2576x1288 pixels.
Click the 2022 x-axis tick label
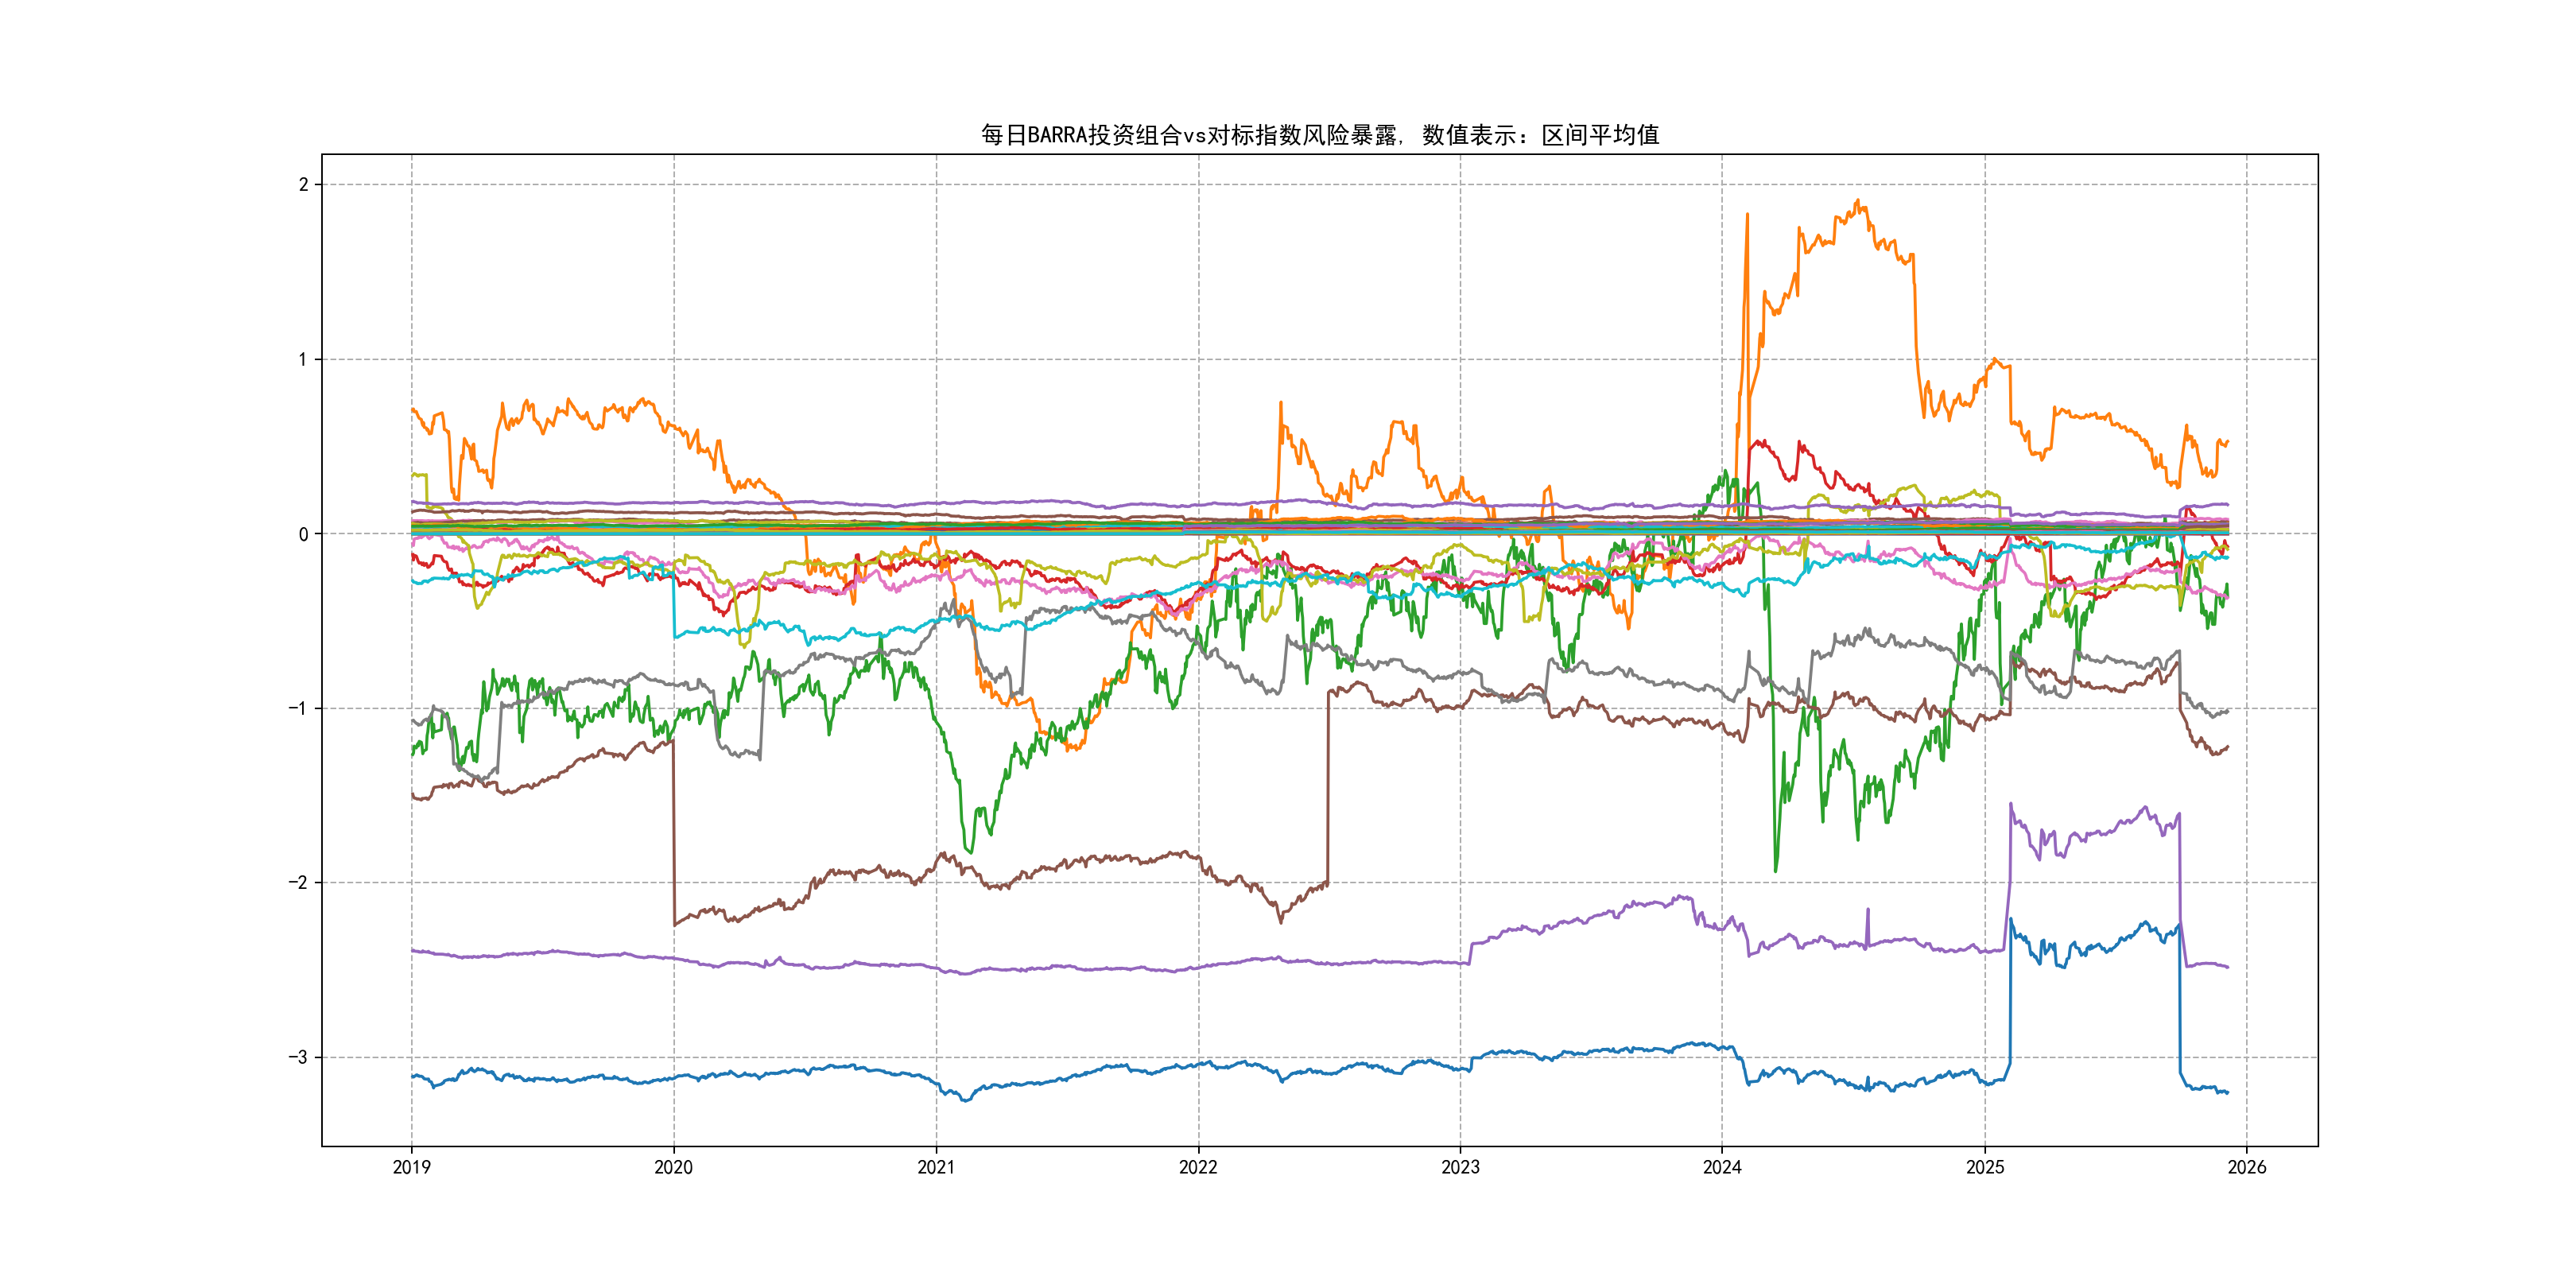pyautogui.click(x=1198, y=1167)
